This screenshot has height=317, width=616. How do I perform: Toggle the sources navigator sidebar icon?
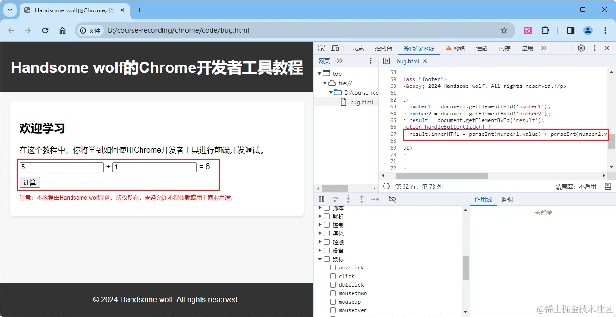386,61
